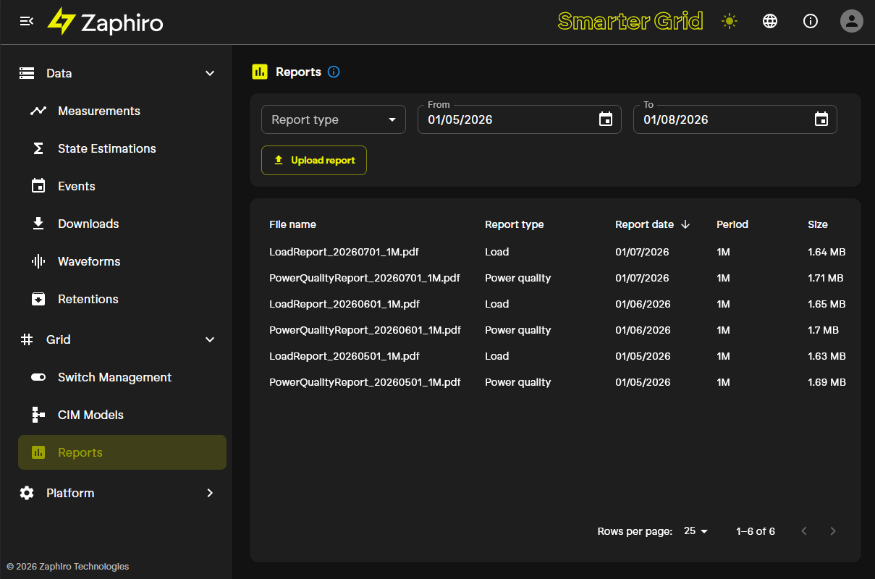The height and width of the screenshot is (579, 875).
Task: Sort by Size column header
Action: tap(818, 224)
